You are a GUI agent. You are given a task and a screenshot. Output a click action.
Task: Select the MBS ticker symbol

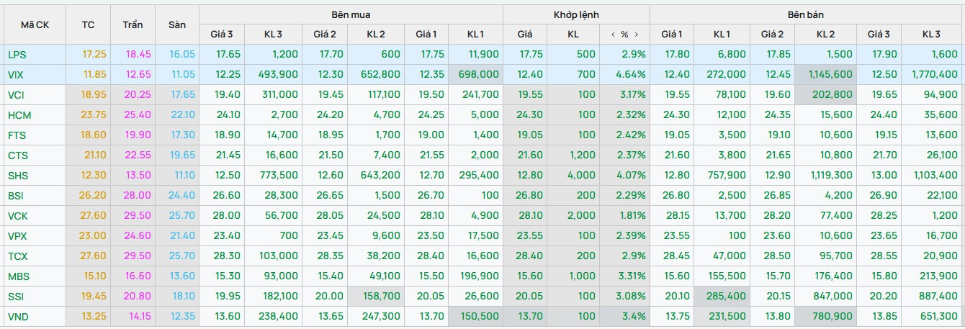(x=18, y=276)
